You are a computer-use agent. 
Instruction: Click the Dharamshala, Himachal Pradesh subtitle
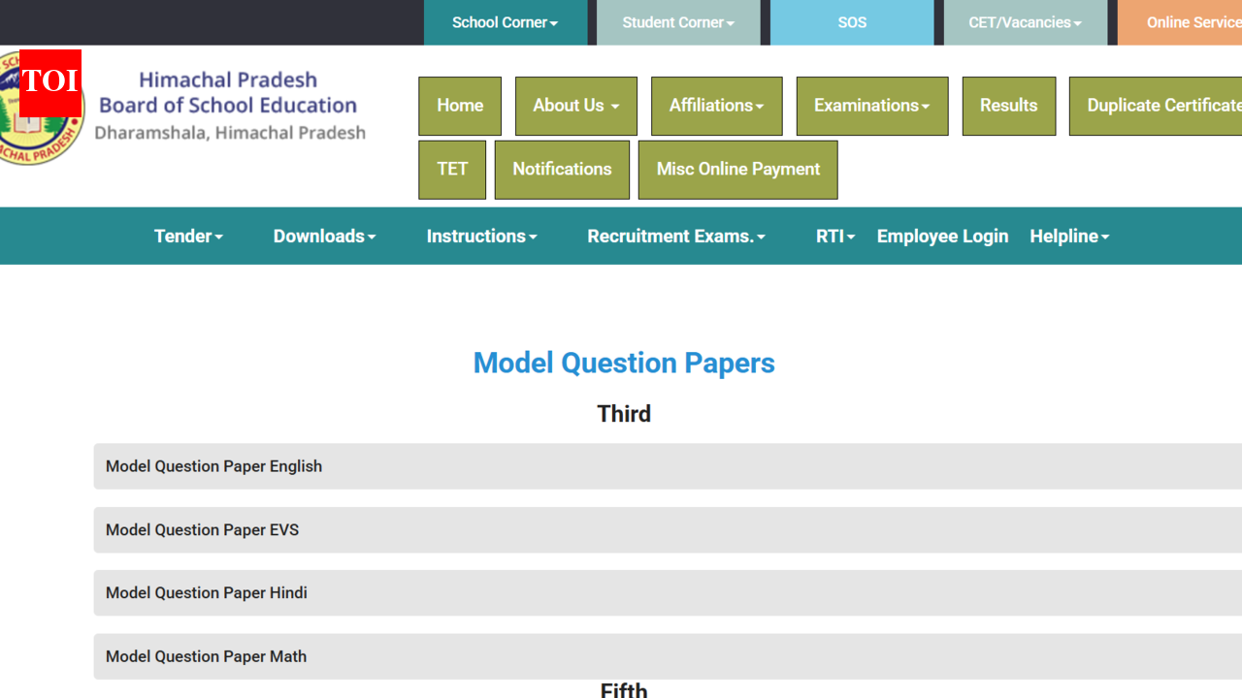click(230, 133)
